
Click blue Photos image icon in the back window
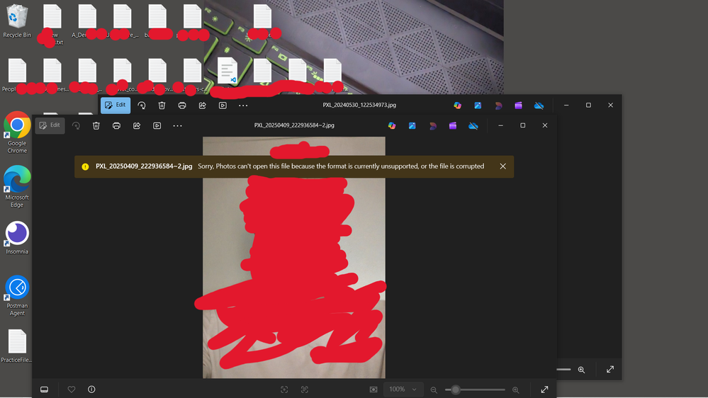tap(478, 106)
